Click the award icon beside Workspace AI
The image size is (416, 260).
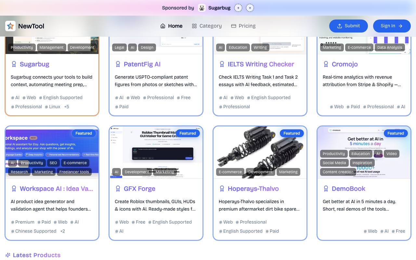[14, 189]
